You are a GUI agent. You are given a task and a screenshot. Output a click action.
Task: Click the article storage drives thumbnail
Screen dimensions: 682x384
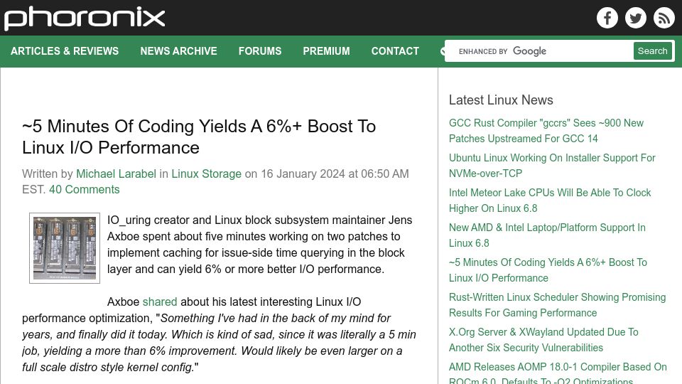[65, 248]
